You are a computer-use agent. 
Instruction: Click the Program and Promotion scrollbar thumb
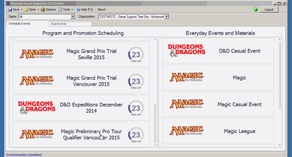[155, 123]
